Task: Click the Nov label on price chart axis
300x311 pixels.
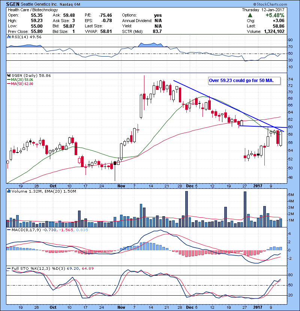Action: [121, 186]
